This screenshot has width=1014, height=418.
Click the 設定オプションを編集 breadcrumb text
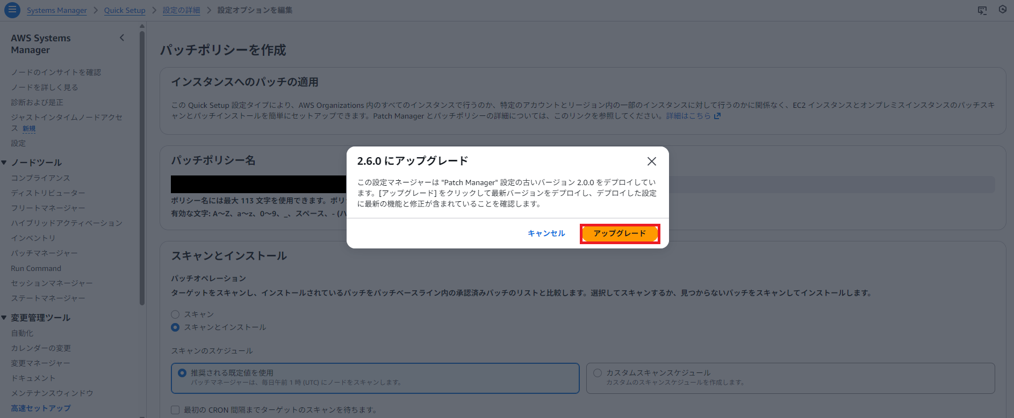pos(255,10)
